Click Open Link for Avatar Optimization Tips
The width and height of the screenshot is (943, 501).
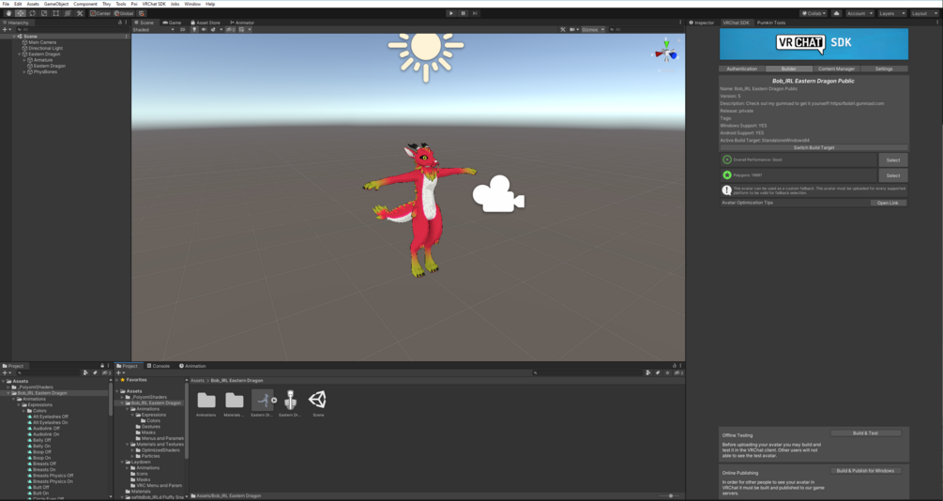pyautogui.click(x=888, y=203)
